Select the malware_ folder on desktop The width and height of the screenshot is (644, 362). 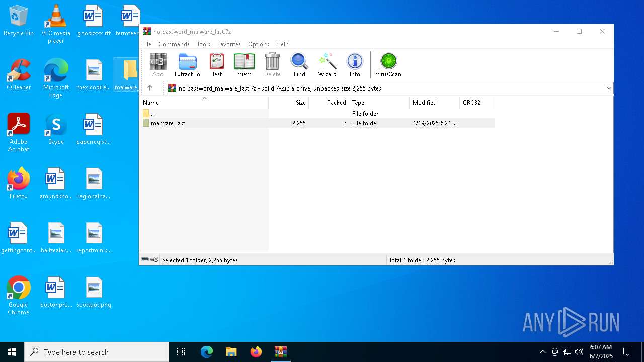click(127, 75)
